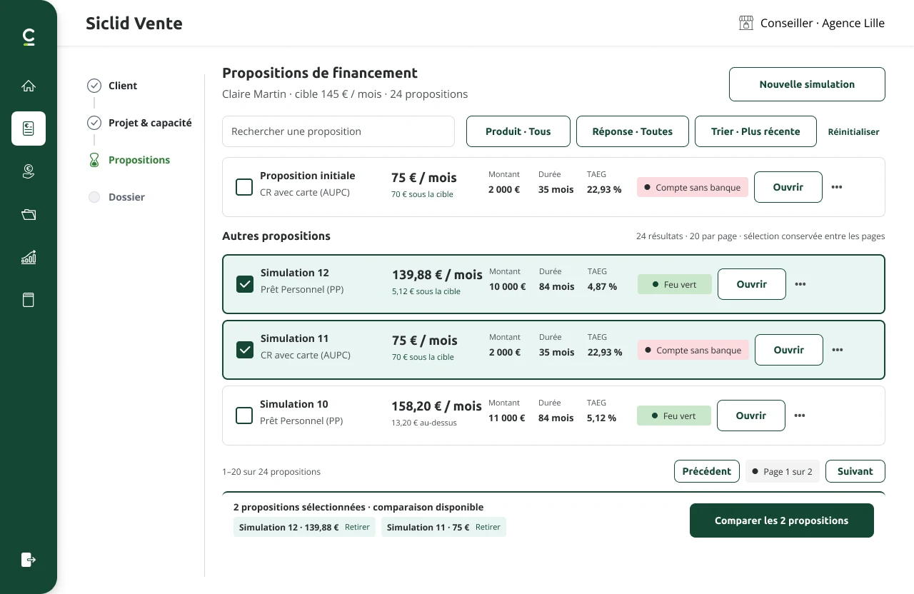Check the Simulation 10 checkbox
The image size is (914, 594).
pos(244,416)
